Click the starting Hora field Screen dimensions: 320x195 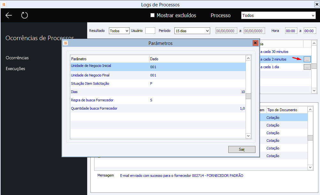[x=291, y=31]
